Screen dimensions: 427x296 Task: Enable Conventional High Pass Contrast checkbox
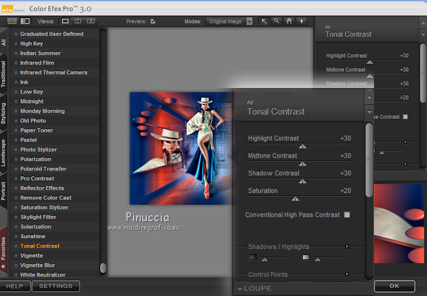tap(347, 215)
